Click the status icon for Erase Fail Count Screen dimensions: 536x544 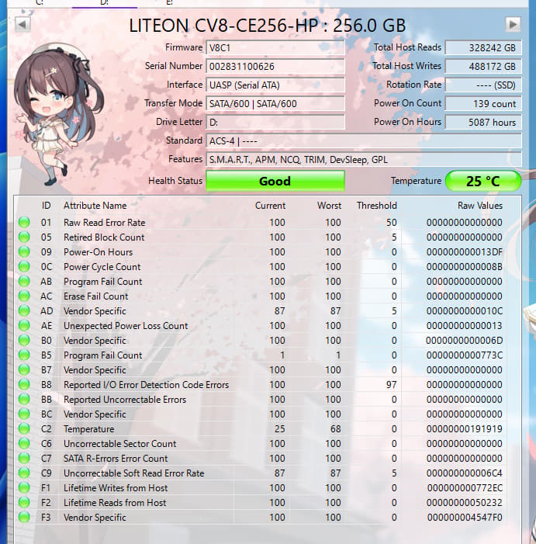[24, 296]
